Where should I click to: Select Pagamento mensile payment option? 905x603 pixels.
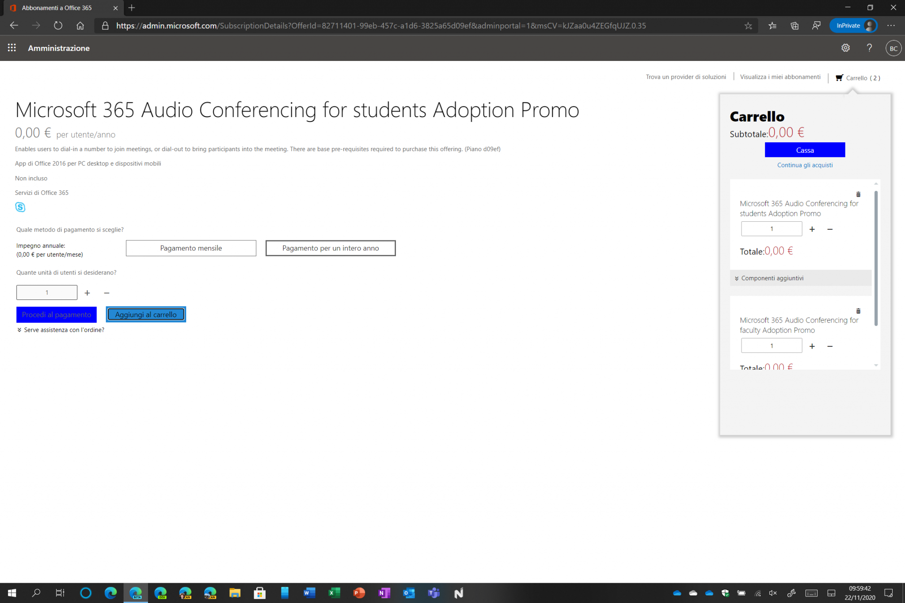coord(191,248)
